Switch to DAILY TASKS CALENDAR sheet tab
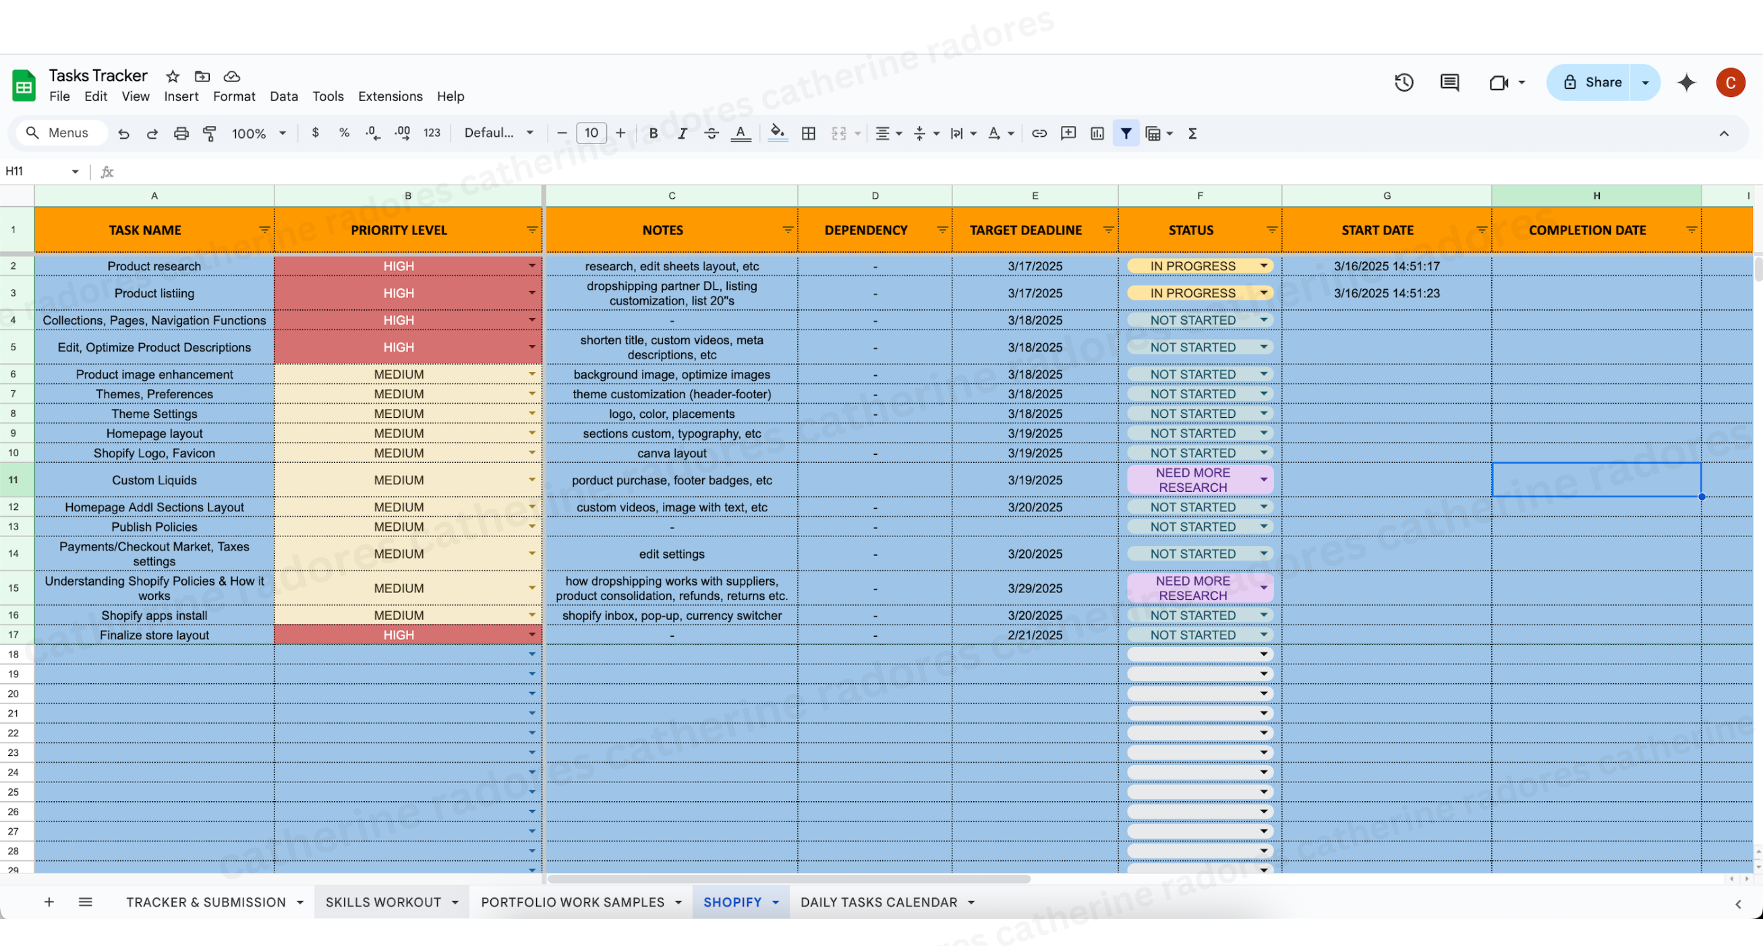The width and height of the screenshot is (1763, 946). coord(879,902)
